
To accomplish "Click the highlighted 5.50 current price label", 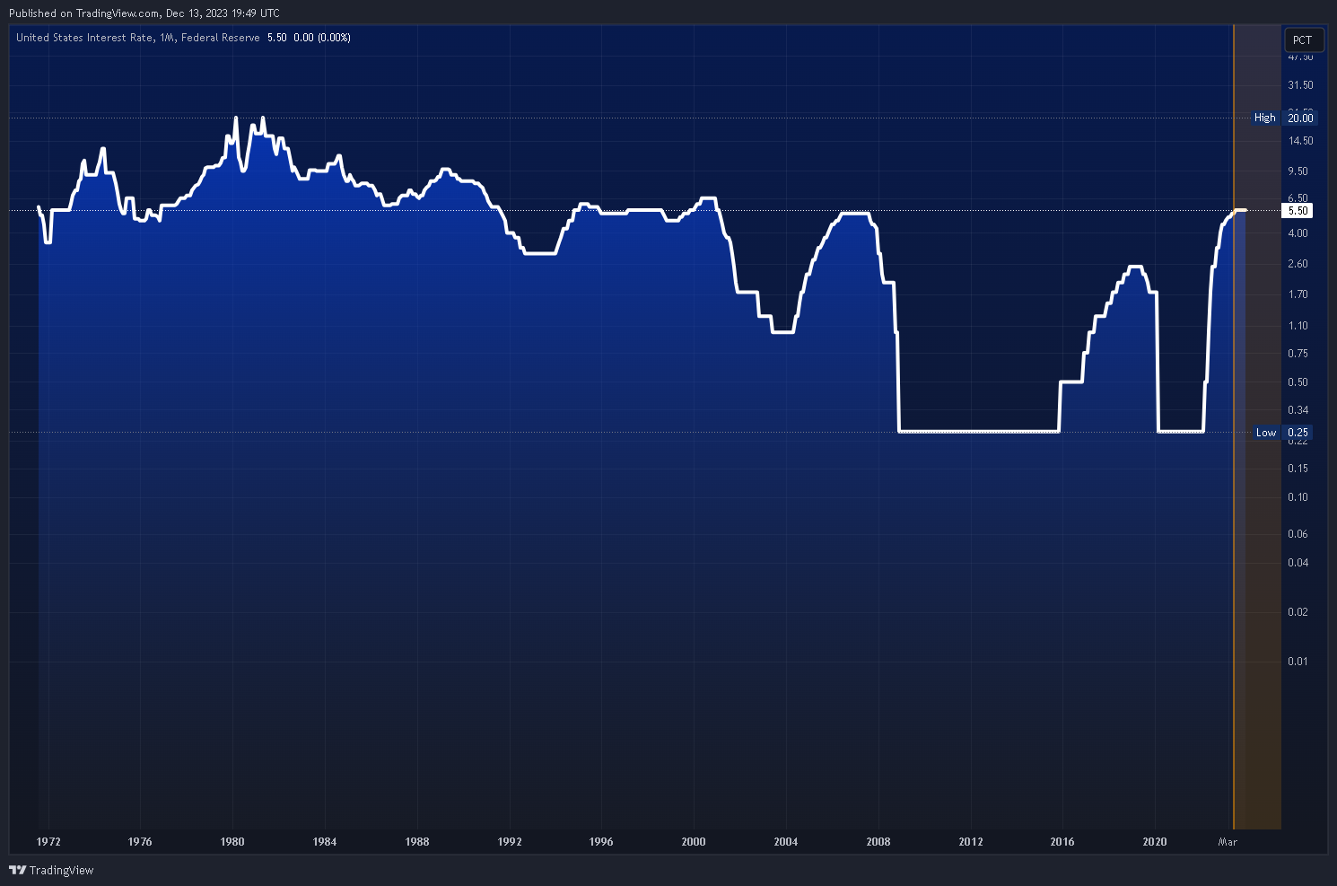I will pos(1298,211).
